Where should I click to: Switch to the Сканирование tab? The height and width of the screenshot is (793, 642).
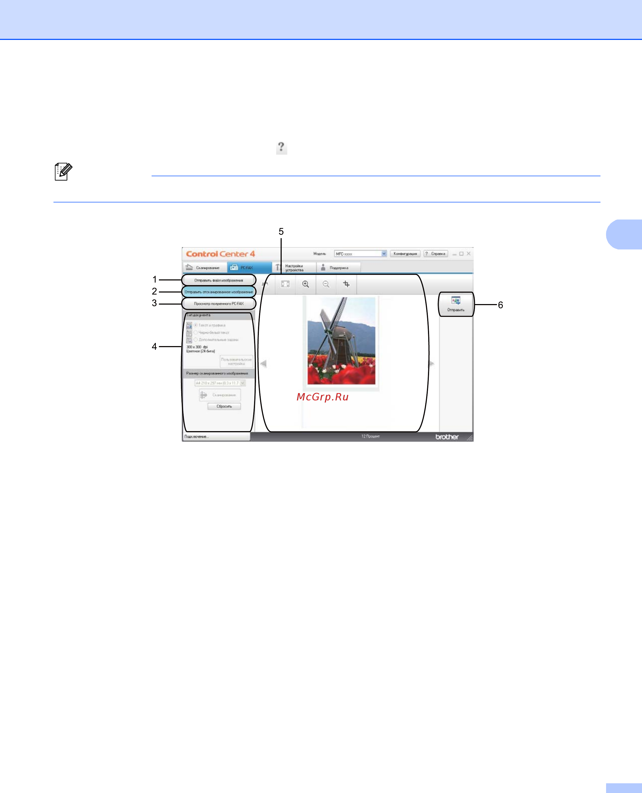click(205, 267)
